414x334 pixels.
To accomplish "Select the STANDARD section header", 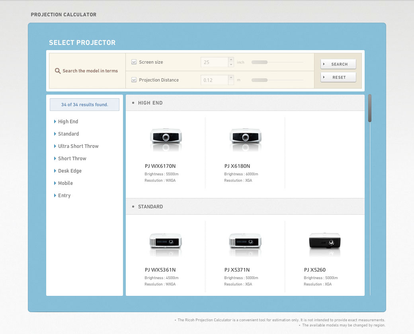I will [x=150, y=206].
